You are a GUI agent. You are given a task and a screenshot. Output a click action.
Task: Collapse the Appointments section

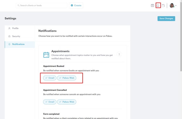tap(119, 54)
